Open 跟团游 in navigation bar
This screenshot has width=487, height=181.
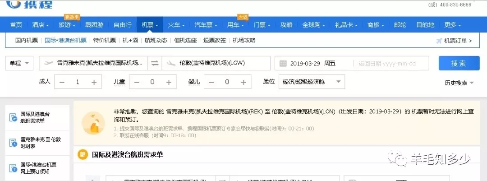[x=94, y=25]
